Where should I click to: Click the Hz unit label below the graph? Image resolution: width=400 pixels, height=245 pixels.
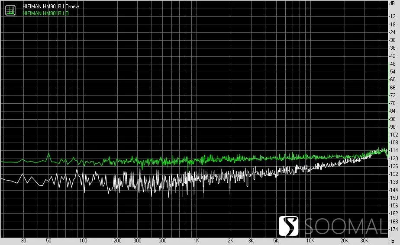coord(391,241)
